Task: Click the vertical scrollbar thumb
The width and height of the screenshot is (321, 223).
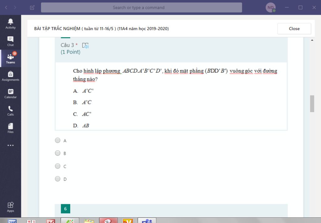Action: click(312, 104)
